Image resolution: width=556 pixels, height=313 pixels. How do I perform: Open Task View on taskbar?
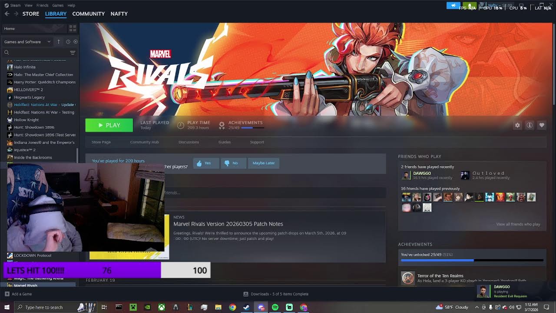(104, 307)
